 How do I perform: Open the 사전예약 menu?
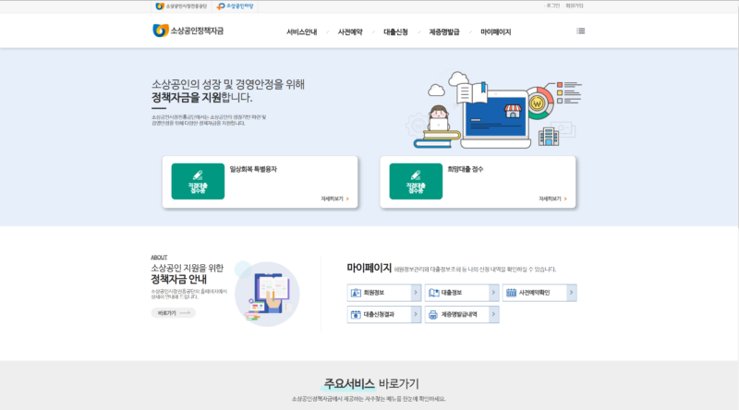pos(350,32)
